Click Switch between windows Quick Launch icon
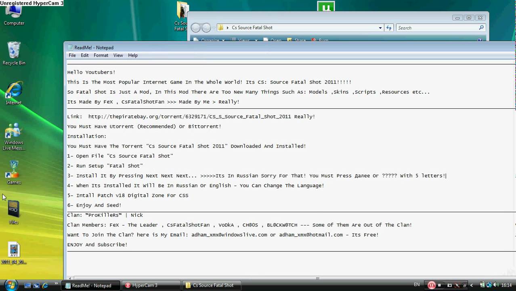Image resolution: width=516 pixels, height=291 pixels. (x=36, y=285)
